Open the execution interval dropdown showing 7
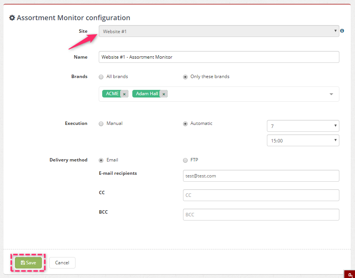The height and width of the screenshot is (278, 355). tap(303, 126)
